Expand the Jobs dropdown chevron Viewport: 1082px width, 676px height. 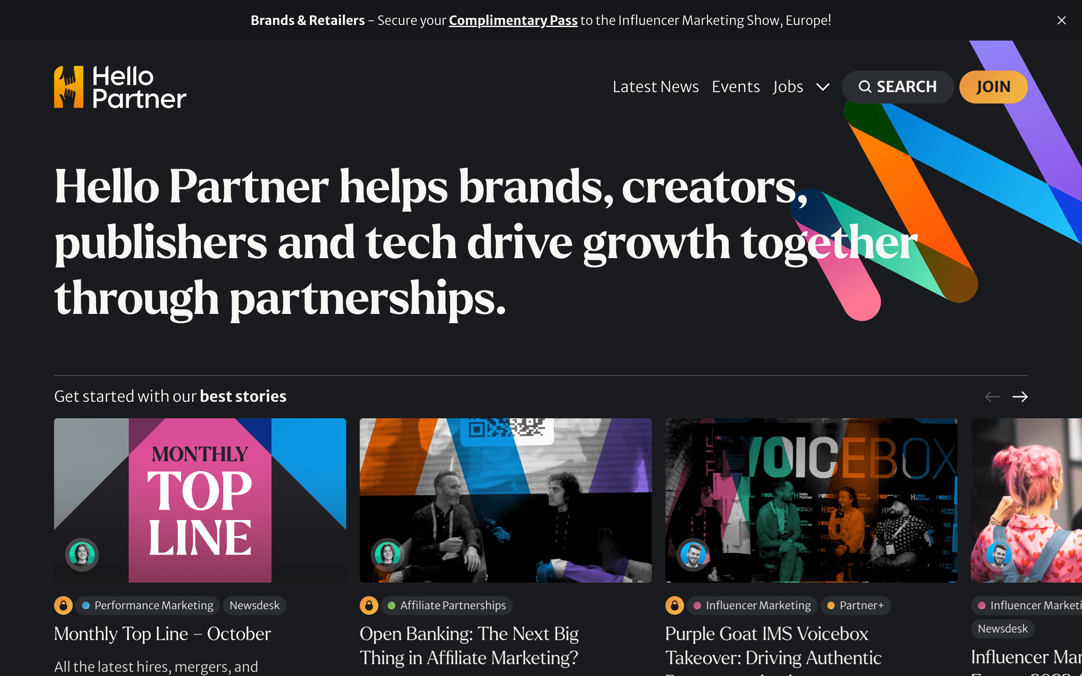click(x=822, y=87)
